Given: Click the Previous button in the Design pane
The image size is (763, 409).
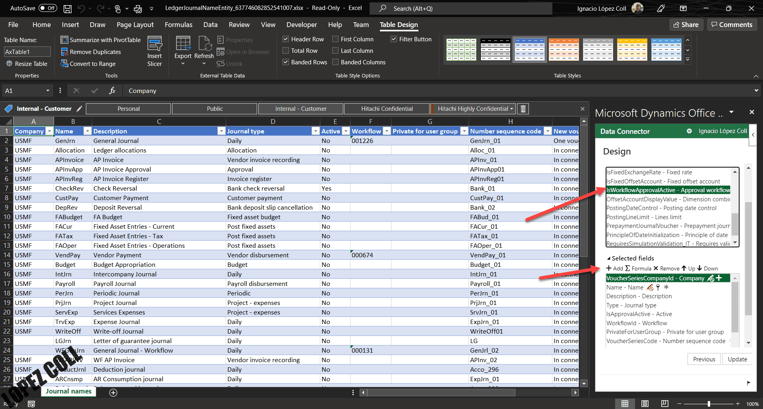Looking at the screenshot, I should (x=704, y=359).
